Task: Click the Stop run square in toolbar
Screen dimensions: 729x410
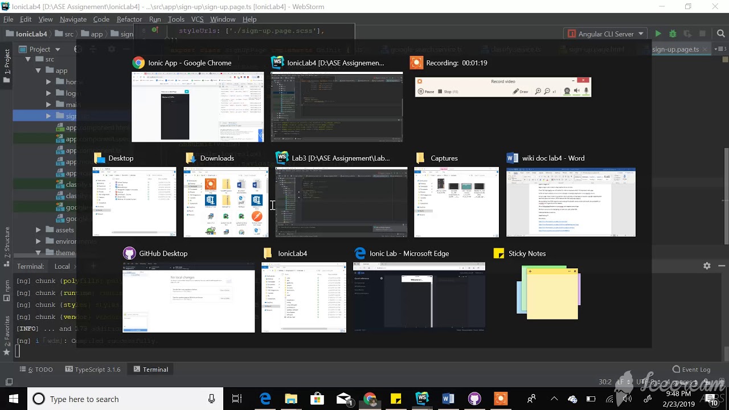Action: 702,34
